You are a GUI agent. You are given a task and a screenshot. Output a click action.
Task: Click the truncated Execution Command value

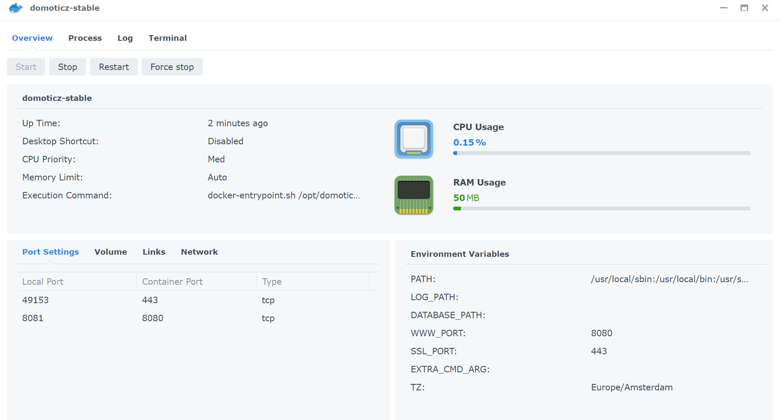click(284, 195)
